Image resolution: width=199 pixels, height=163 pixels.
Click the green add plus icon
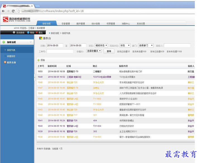(x=39, y=60)
